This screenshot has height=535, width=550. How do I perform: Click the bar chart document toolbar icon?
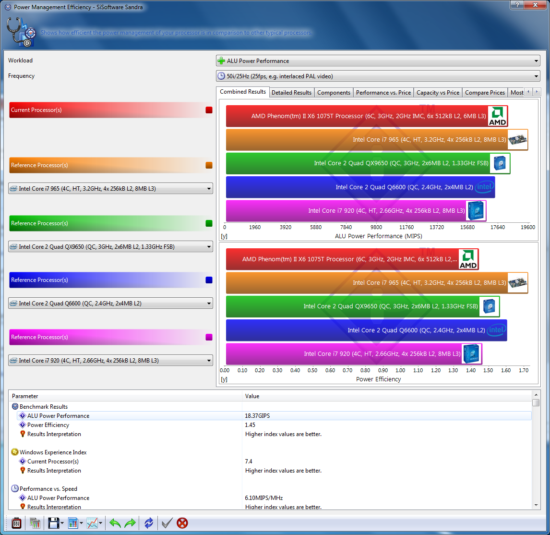coord(73,523)
